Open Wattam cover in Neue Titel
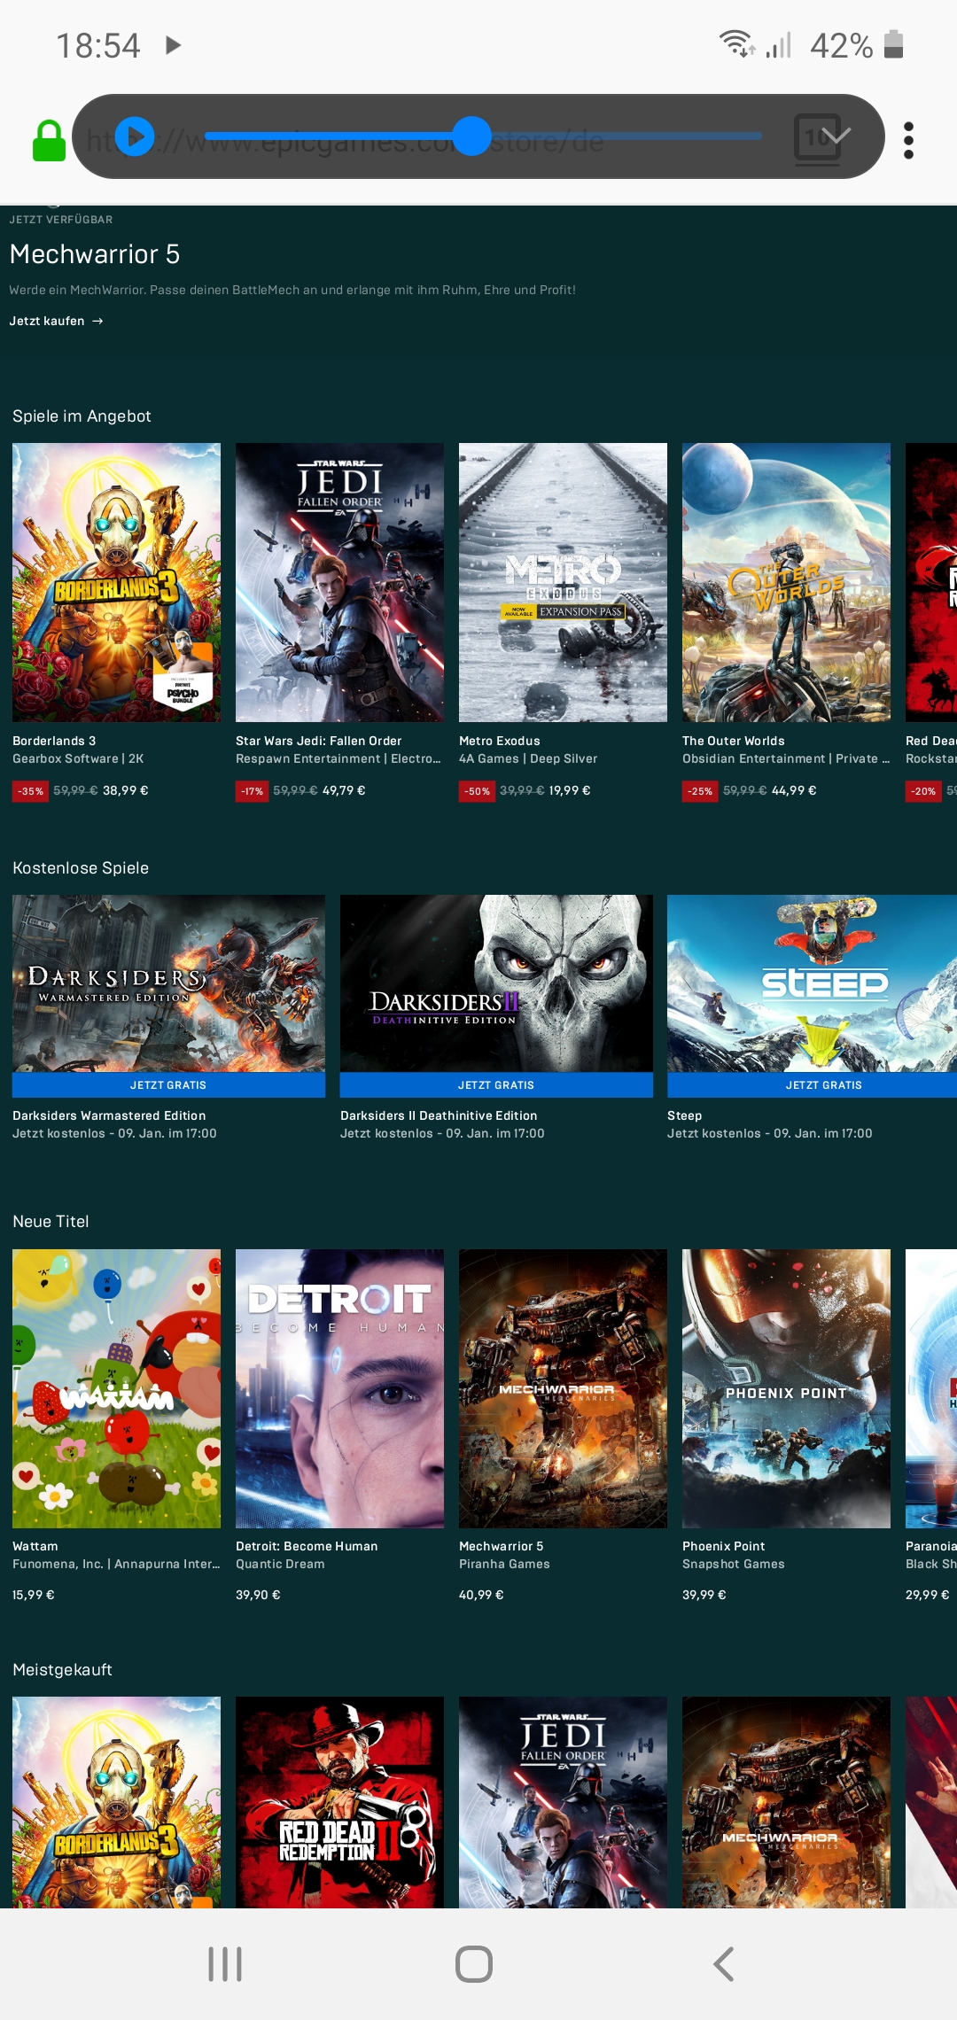957x2020 pixels. tap(116, 1388)
